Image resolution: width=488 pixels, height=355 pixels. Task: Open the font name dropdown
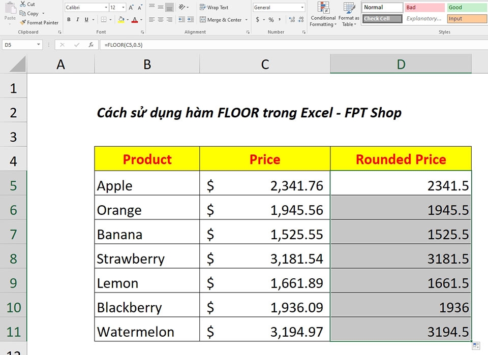click(105, 7)
